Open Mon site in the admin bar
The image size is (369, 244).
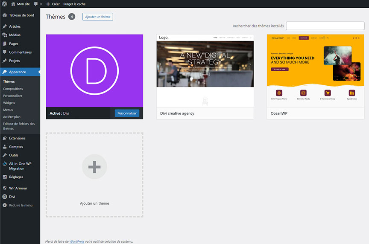[x=23, y=4]
